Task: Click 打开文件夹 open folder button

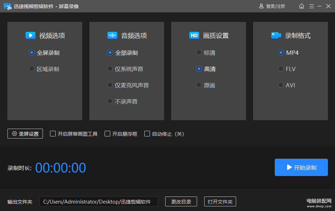Action: [220, 201]
